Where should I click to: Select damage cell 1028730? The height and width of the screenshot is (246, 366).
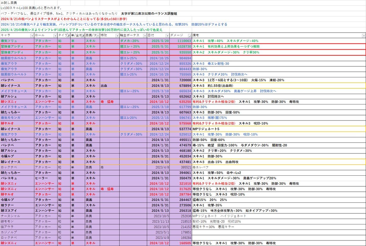[x=181, y=46]
